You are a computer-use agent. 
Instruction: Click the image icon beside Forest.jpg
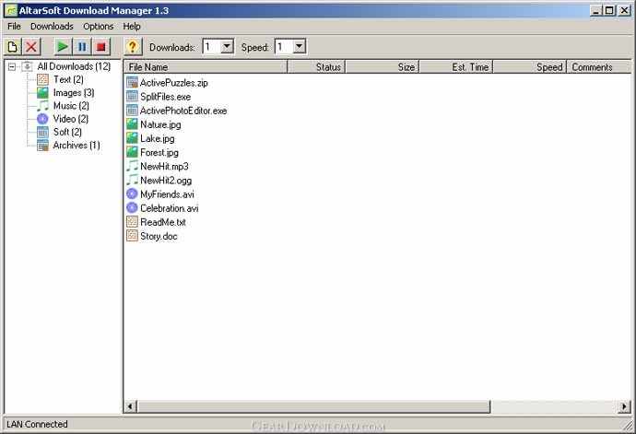[x=132, y=153]
